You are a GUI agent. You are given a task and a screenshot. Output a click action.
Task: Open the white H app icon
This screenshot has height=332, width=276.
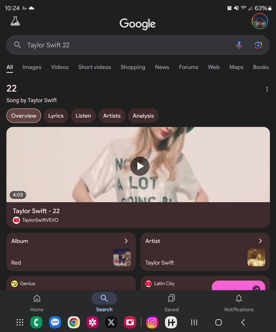tap(171, 322)
